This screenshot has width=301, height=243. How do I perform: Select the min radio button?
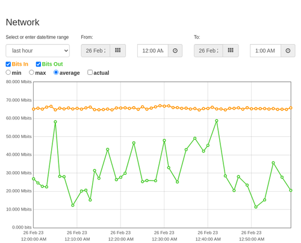coord(8,72)
